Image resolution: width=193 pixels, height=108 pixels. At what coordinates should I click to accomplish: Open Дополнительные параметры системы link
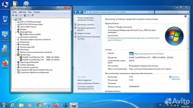(89, 38)
